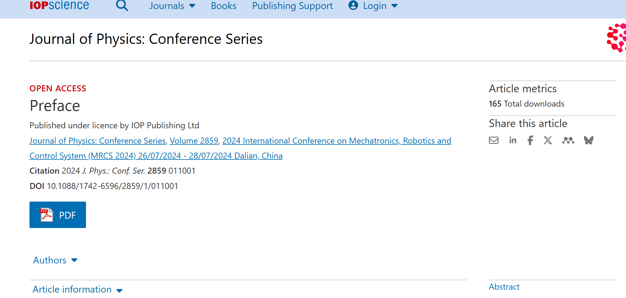Image resolution: width=626 pixels, height=298 pixels.
Task: Click the IOPscience logo
Action: coord(59,5)
